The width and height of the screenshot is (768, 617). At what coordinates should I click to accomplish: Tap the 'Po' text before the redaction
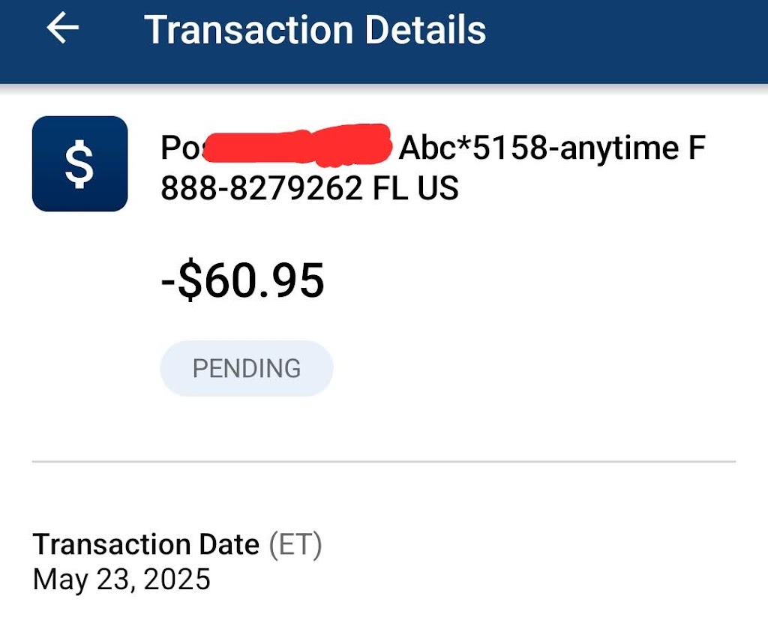coord(178,148)
